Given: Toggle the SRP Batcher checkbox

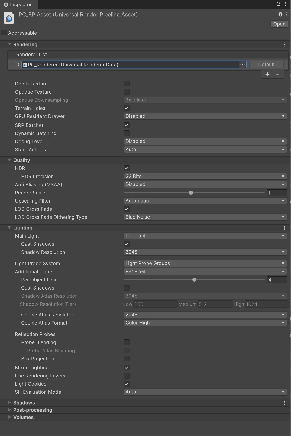Looking at the screenshot, I should [x=127, y=125].
